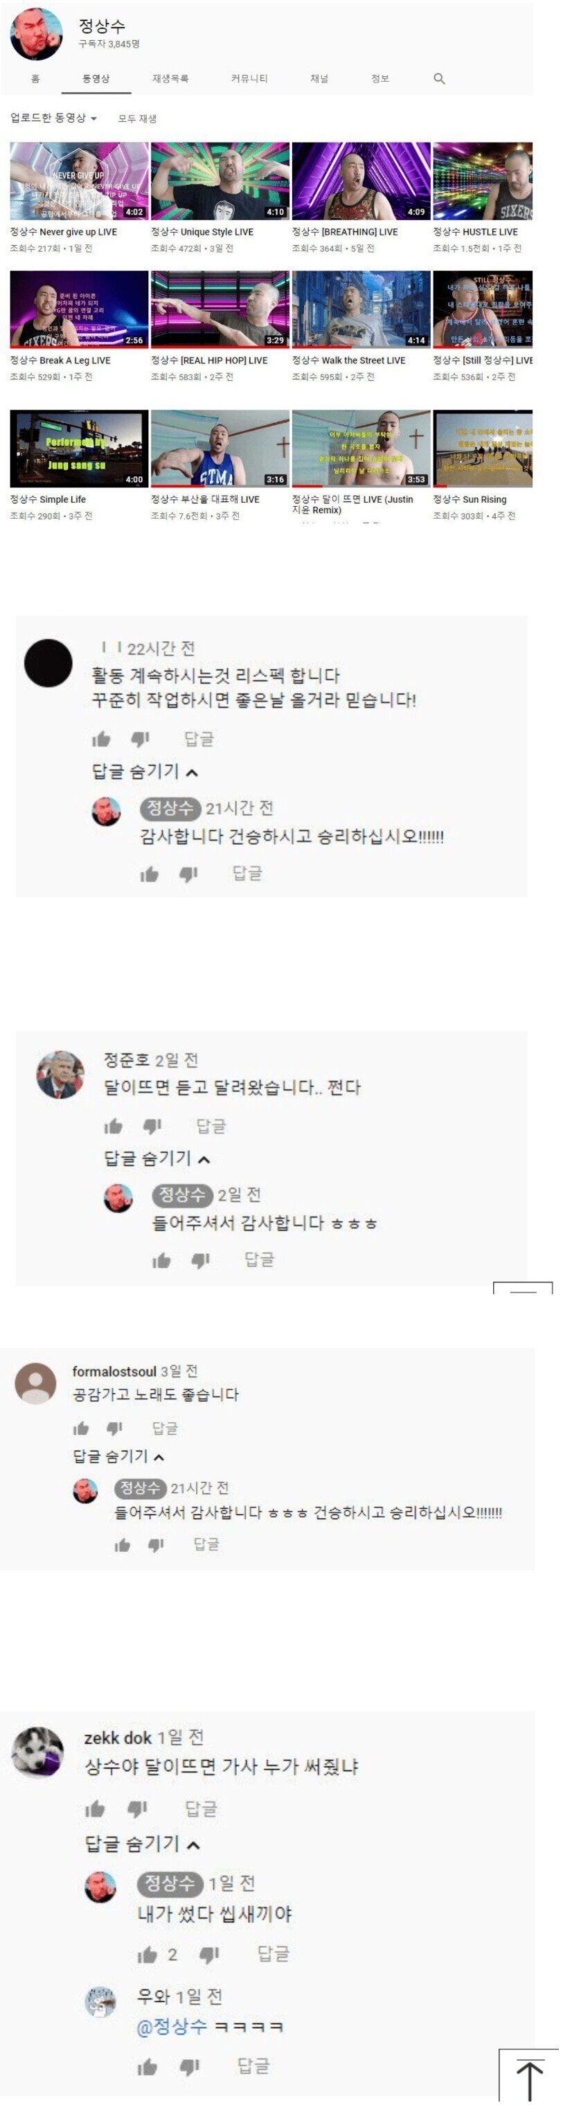The height and width of the screenshot is (2105, 563).
Task: Open the 커뮤니티 tab
Action: (x=249, y=78)
